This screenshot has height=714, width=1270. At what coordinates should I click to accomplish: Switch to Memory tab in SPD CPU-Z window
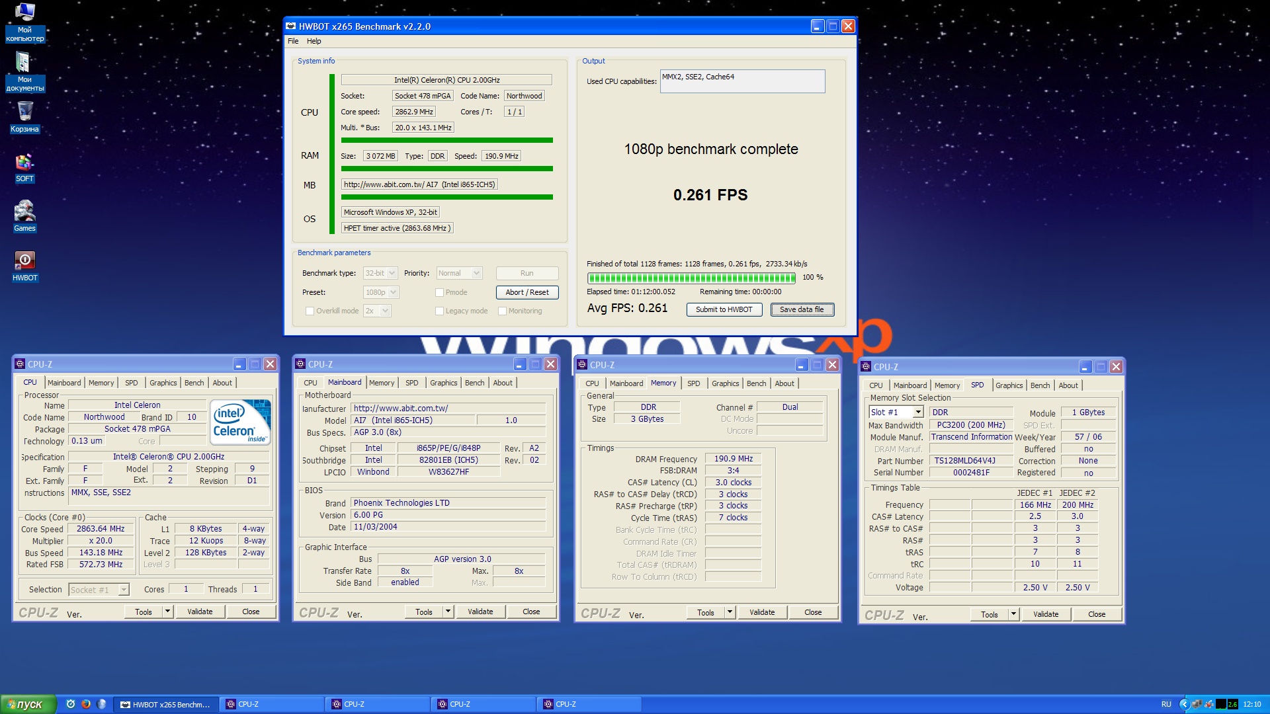coord(947,385)
